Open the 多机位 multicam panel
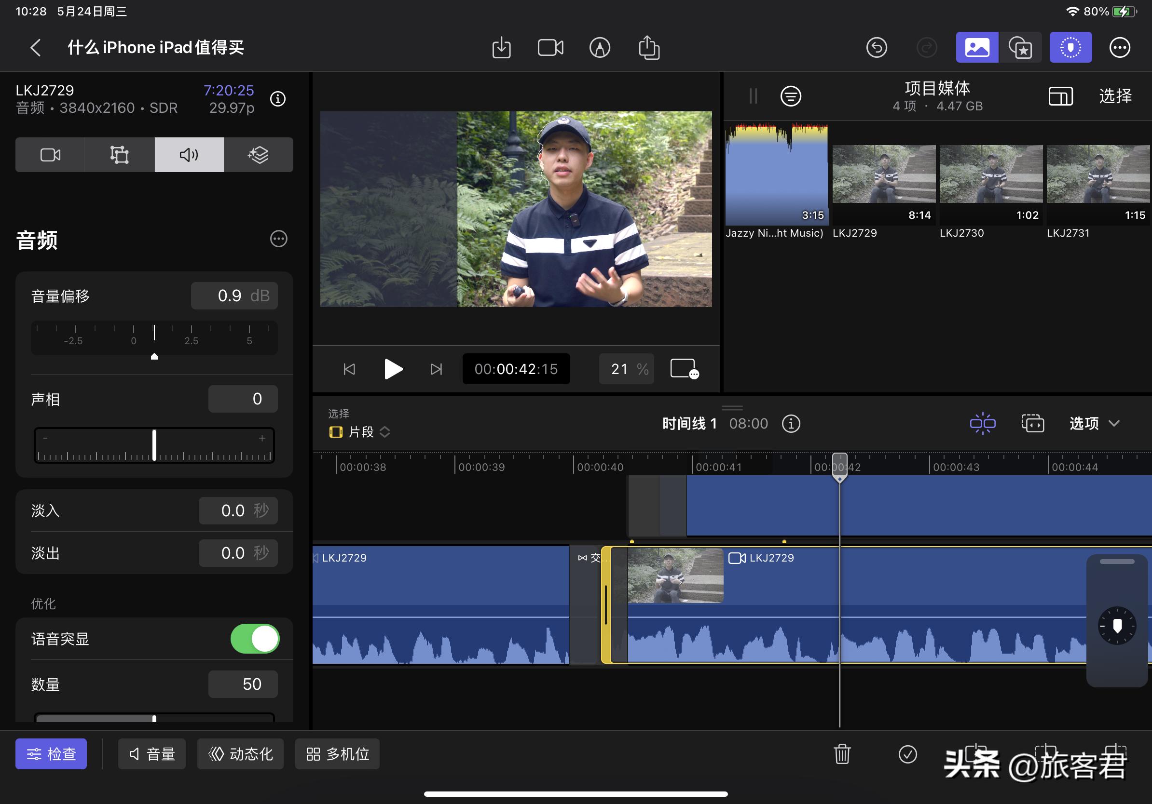This screenshot has width=1152, height=804. 337,753
